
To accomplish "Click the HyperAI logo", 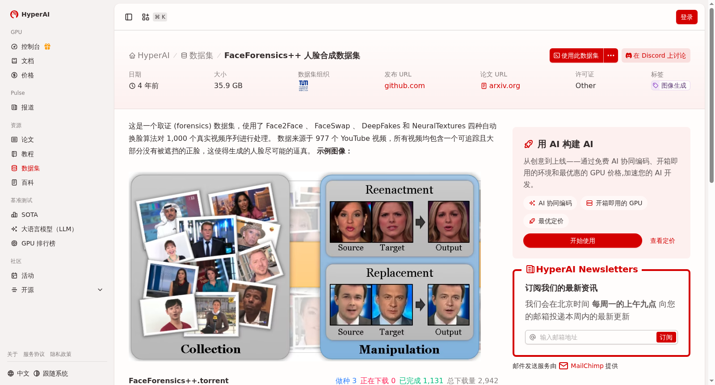I will tap(30, 14).
